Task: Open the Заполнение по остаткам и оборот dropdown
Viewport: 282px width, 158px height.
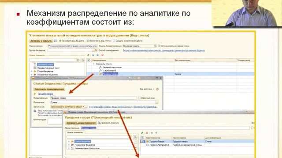Action: [x=83, y=107]
